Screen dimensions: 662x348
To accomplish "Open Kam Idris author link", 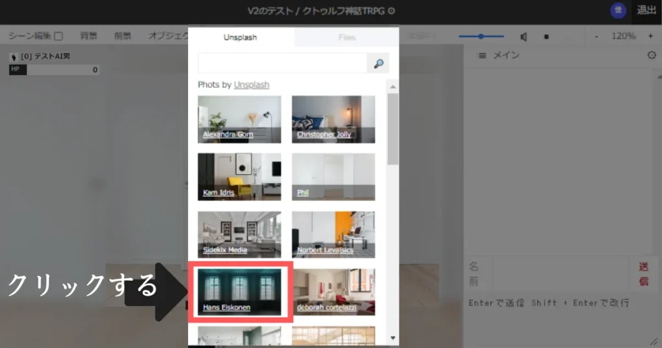I will click(x=219, y=193).
